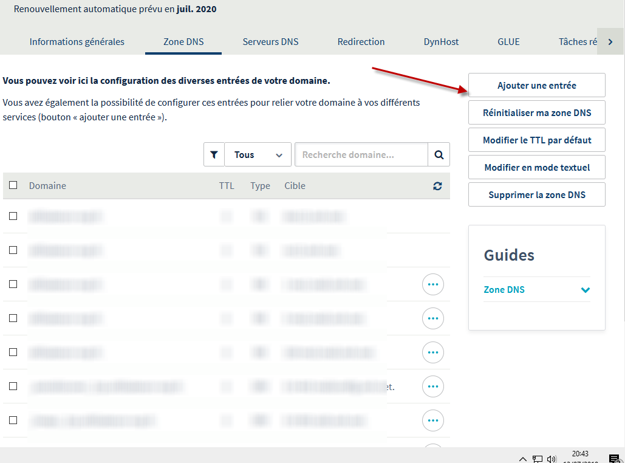Image resolution: width=625 pixels, height=463 pixels.
Task: Open the Redirection tab
Action: 361,42
